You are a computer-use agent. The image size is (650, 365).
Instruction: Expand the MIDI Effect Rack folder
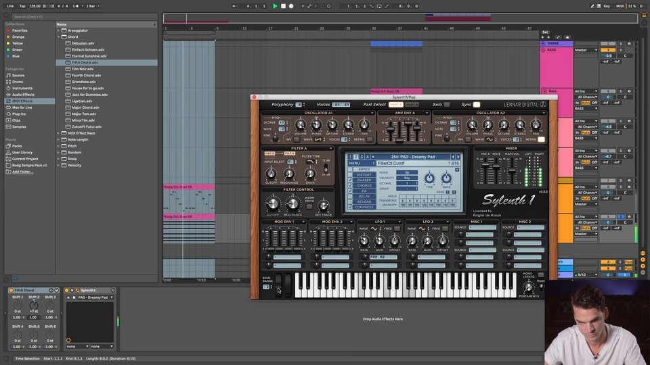58,133
